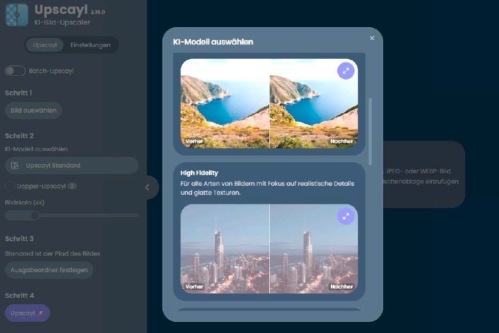The image size is (499, 333).
Task: Close the KI-Modell auswählen dialog
Action: coord(372,38)
